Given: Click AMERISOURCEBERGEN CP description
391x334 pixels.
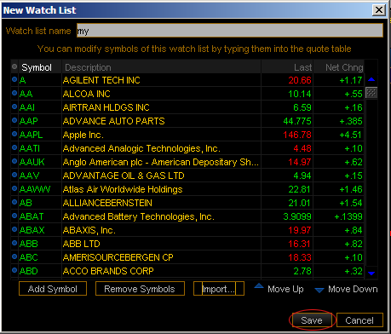Looking at the screenshot, I should pyautogui.click(x=118, y=257).
